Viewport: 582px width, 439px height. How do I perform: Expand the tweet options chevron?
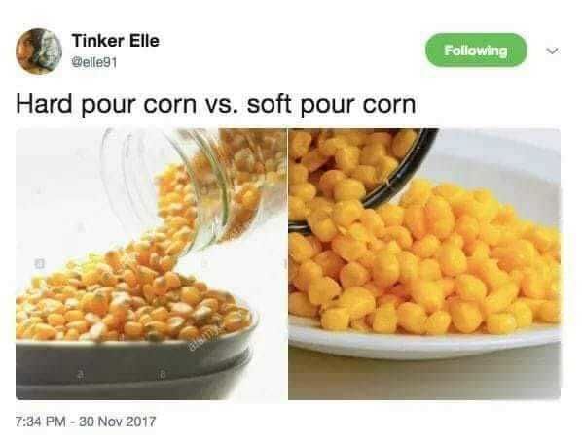[x=552, y=51]
